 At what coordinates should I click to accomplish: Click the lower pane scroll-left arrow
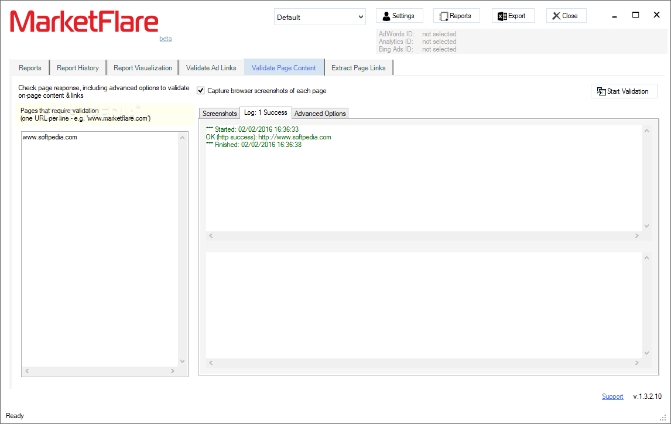pyautogui.click(x=211, y=363)
